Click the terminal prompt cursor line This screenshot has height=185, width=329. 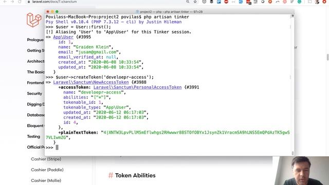(x=57, y=147)
